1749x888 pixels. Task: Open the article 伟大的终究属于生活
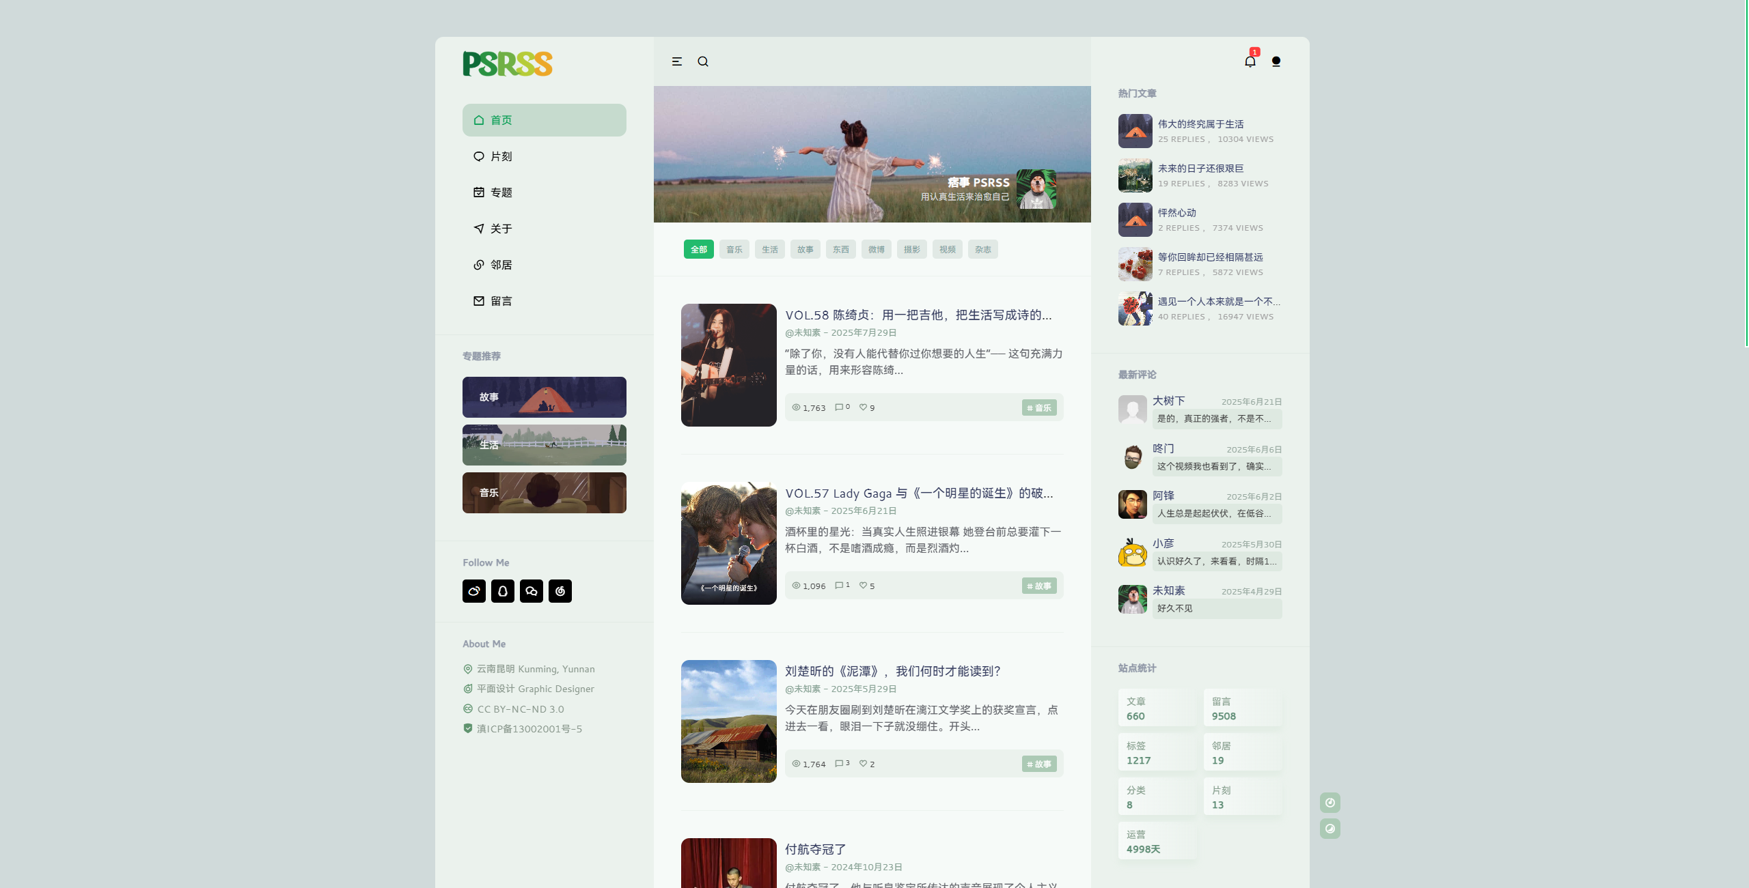pyautogui.click(x=1201, y=124)
